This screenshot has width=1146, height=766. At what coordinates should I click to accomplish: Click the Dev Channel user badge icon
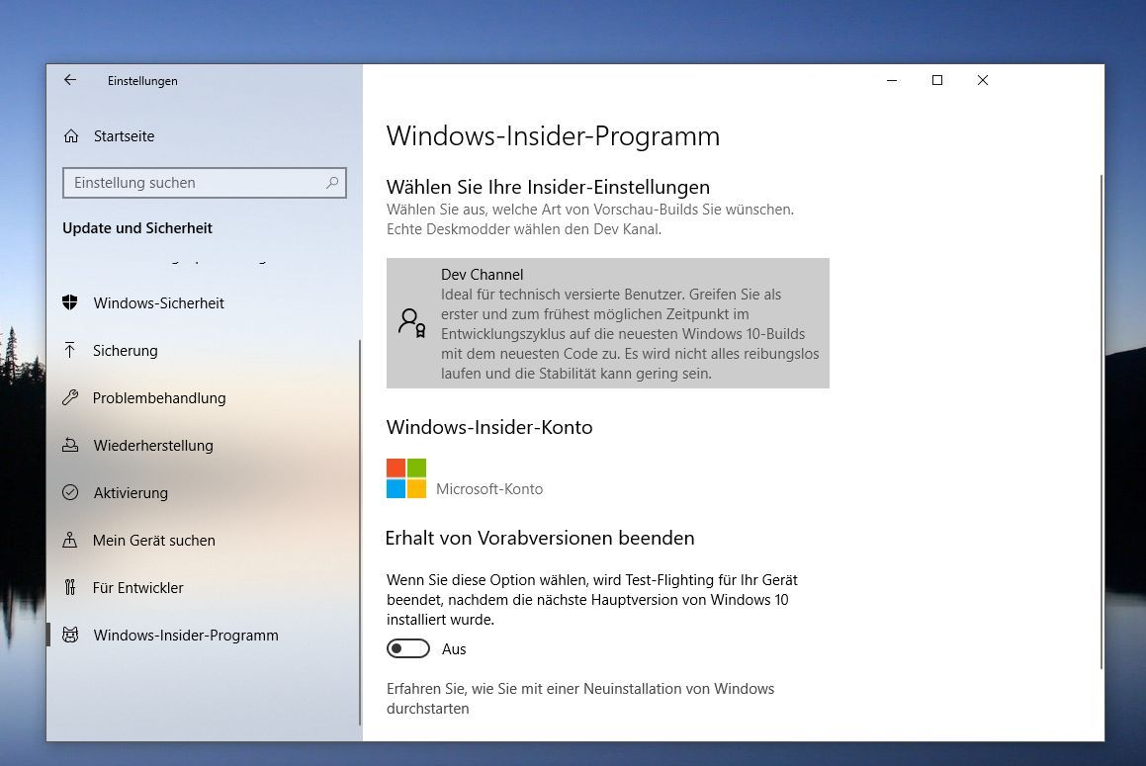point(412,322)
